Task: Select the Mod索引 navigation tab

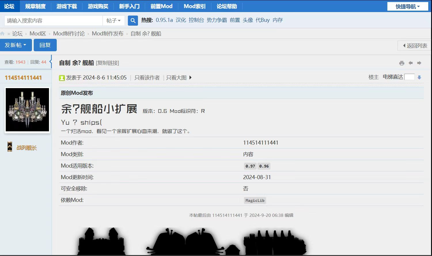Action: [x=194, y=6]
